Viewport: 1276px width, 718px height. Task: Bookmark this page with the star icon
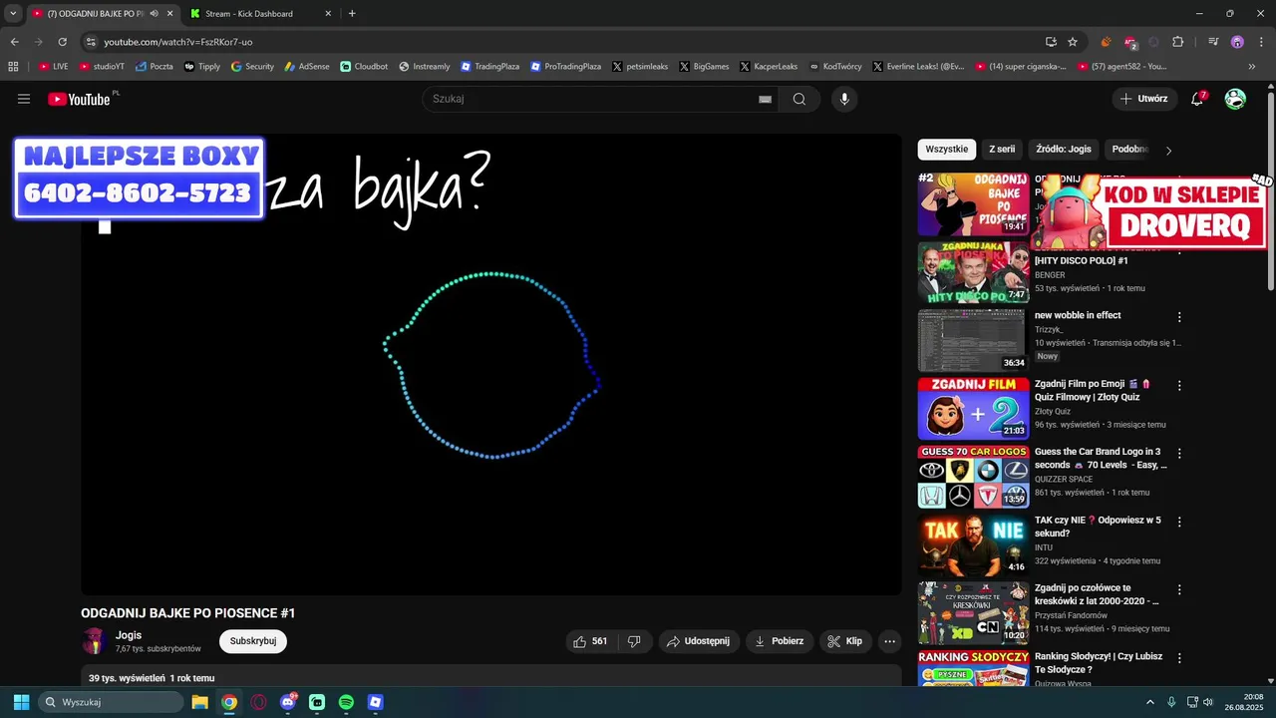coord(1073,42)
